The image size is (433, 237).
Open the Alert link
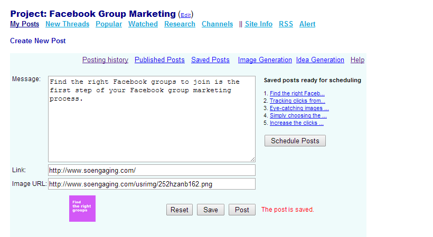(307, 24)
